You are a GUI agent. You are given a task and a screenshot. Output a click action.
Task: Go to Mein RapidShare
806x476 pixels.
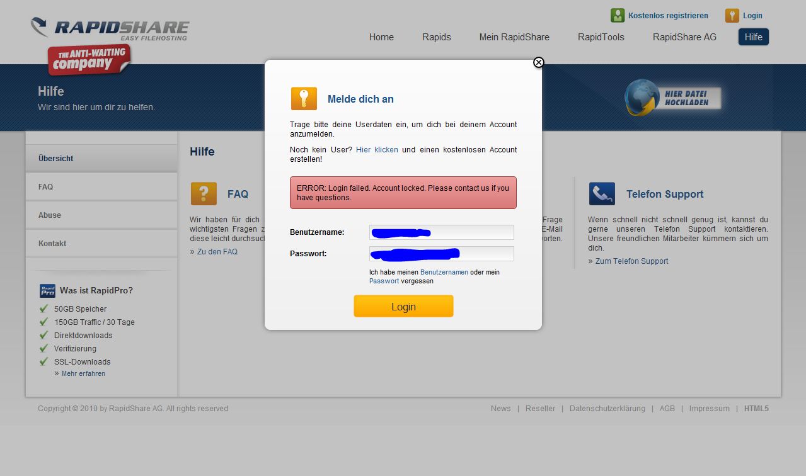coord(514,37)
